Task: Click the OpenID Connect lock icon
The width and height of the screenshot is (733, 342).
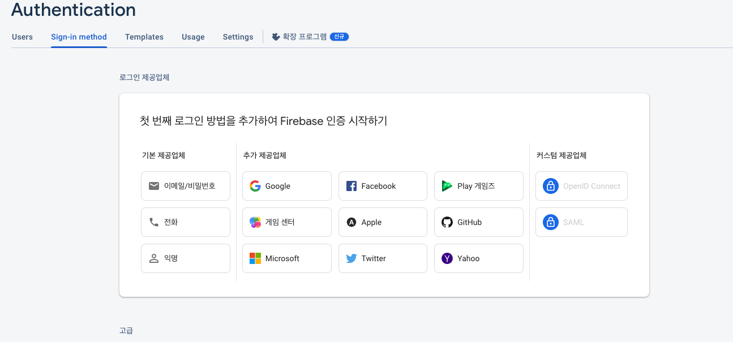Action: tap(551, 186)
